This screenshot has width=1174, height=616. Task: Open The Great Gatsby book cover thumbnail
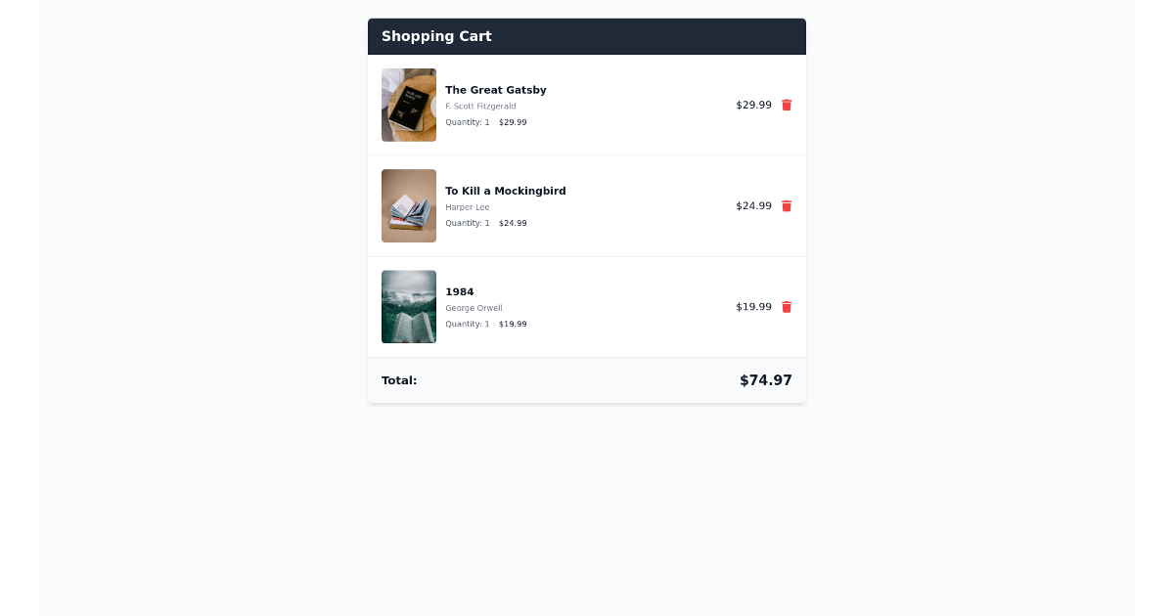point(409,105)
